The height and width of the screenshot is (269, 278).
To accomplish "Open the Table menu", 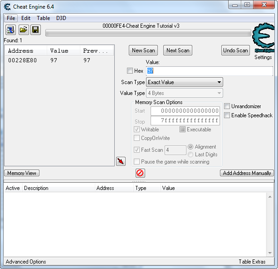I will coord(44,18).
